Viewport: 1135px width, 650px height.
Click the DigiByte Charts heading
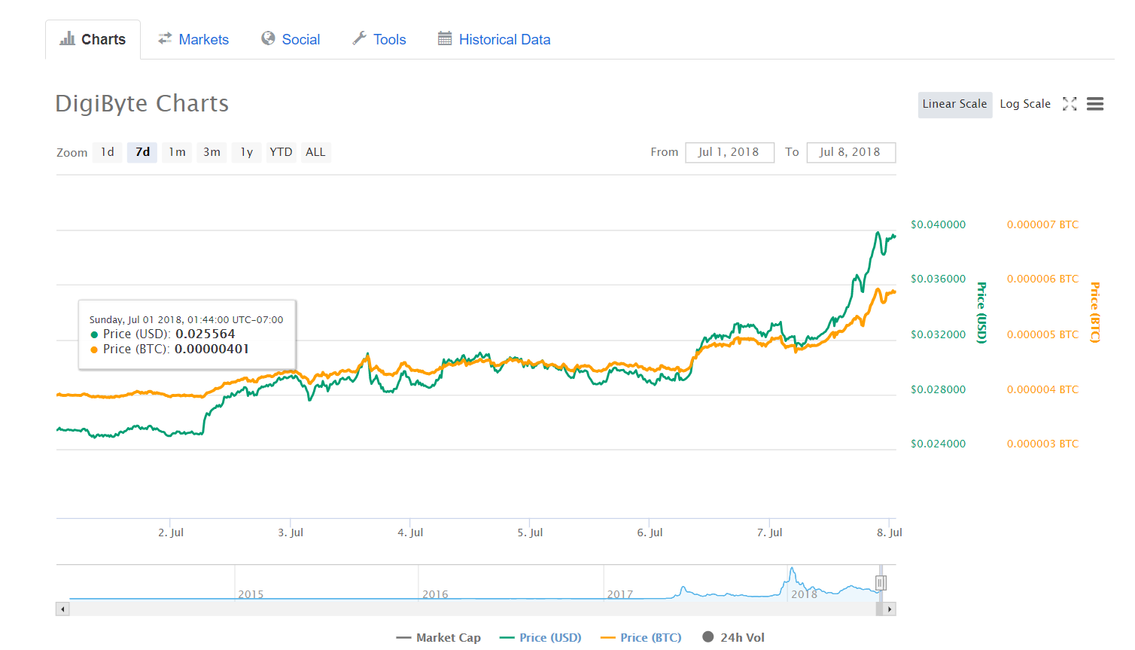click(142, 103)
